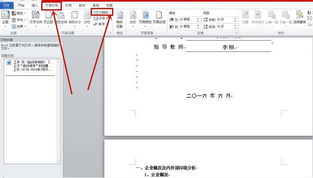Click the spacing icon beside 段后
This screenshot has width=313, height=178.
(206, 26)
